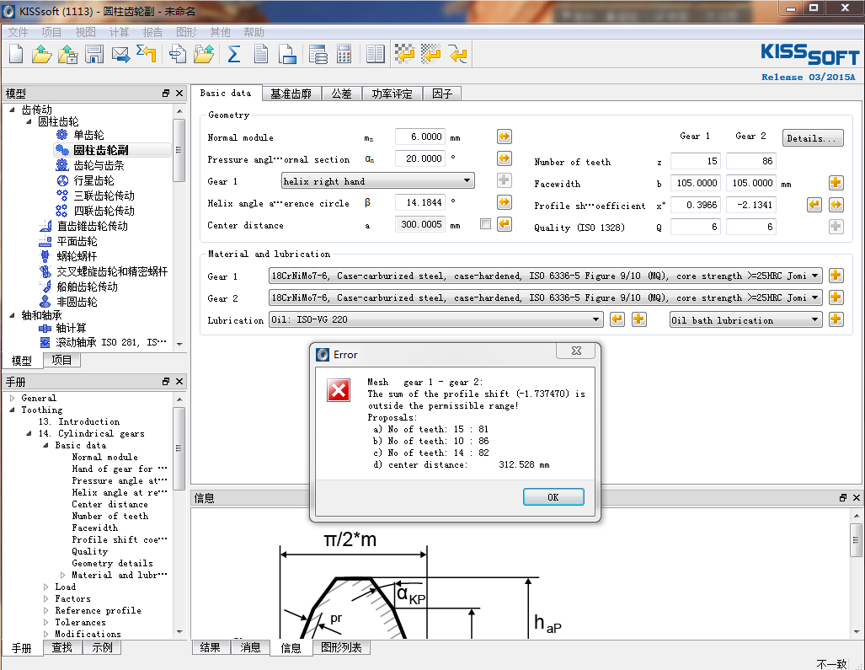This screenshot has width=865, height=670.
Task: Open the 文件 menu
Action: coord(19,32)
